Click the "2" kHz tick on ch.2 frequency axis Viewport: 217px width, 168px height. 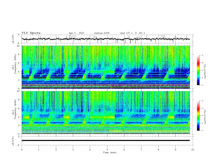point(19,125)
